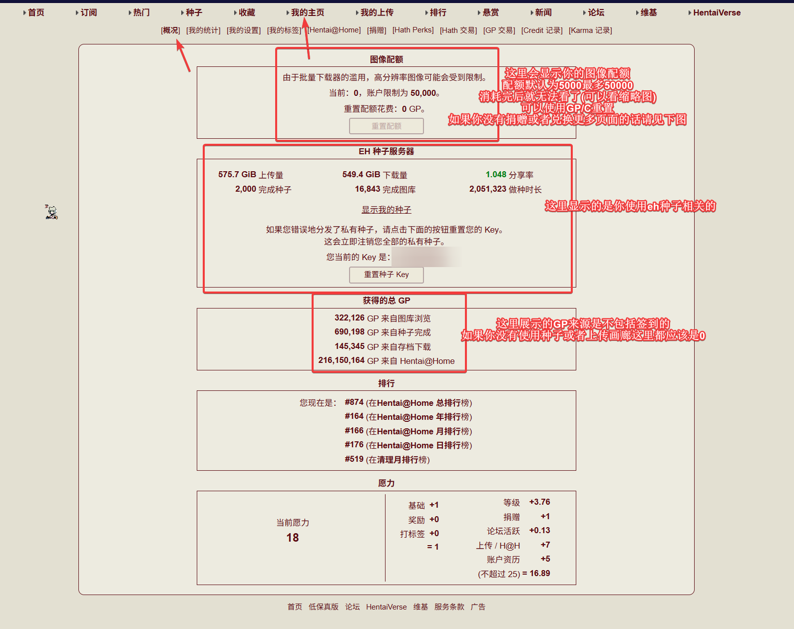Open the 清理月排行榜 link
This screenshot has height=629, width=794.
(x=398, y=460)
